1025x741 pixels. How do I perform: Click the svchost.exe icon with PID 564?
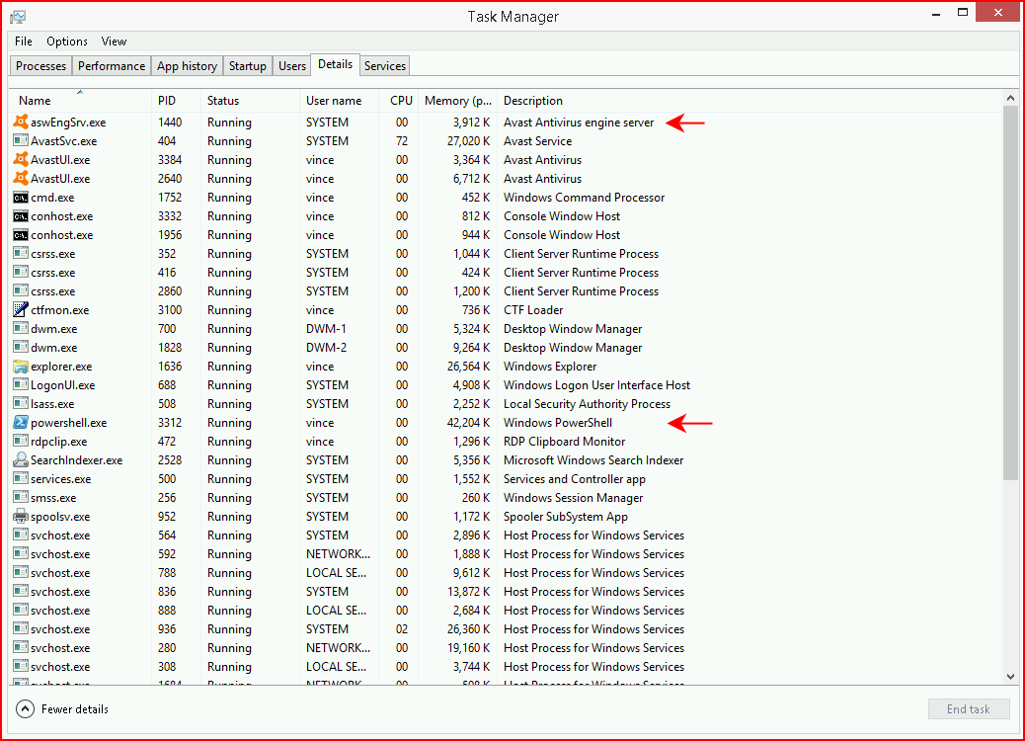tap(21, 535)
